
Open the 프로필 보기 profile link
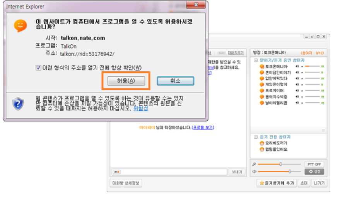pos(203,128)
